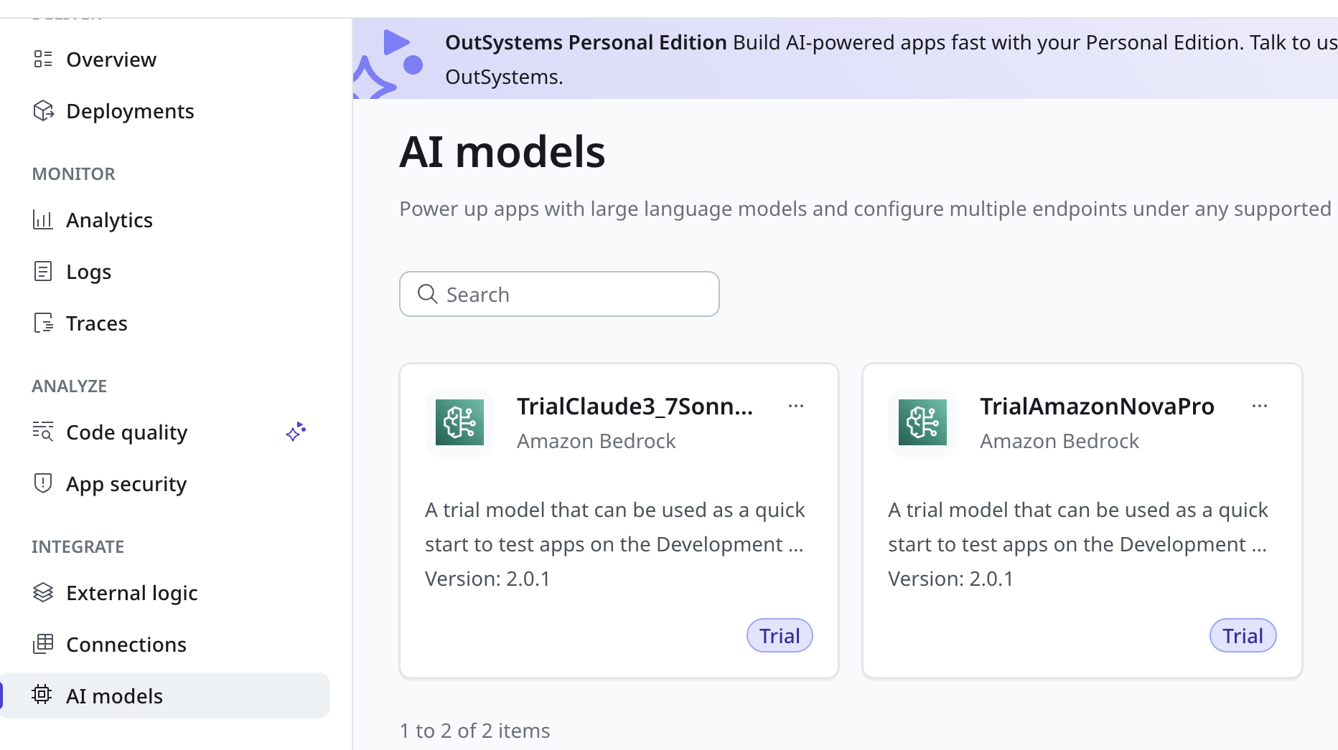This screenshot has width=1338, height=750.
Task: Click the Trial badge on TrialAmazonNovaPro card
Action: (x=1243, y=635)
